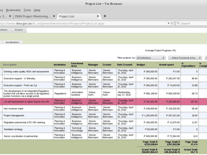Click the search magnifier icon

coord(179,23)
